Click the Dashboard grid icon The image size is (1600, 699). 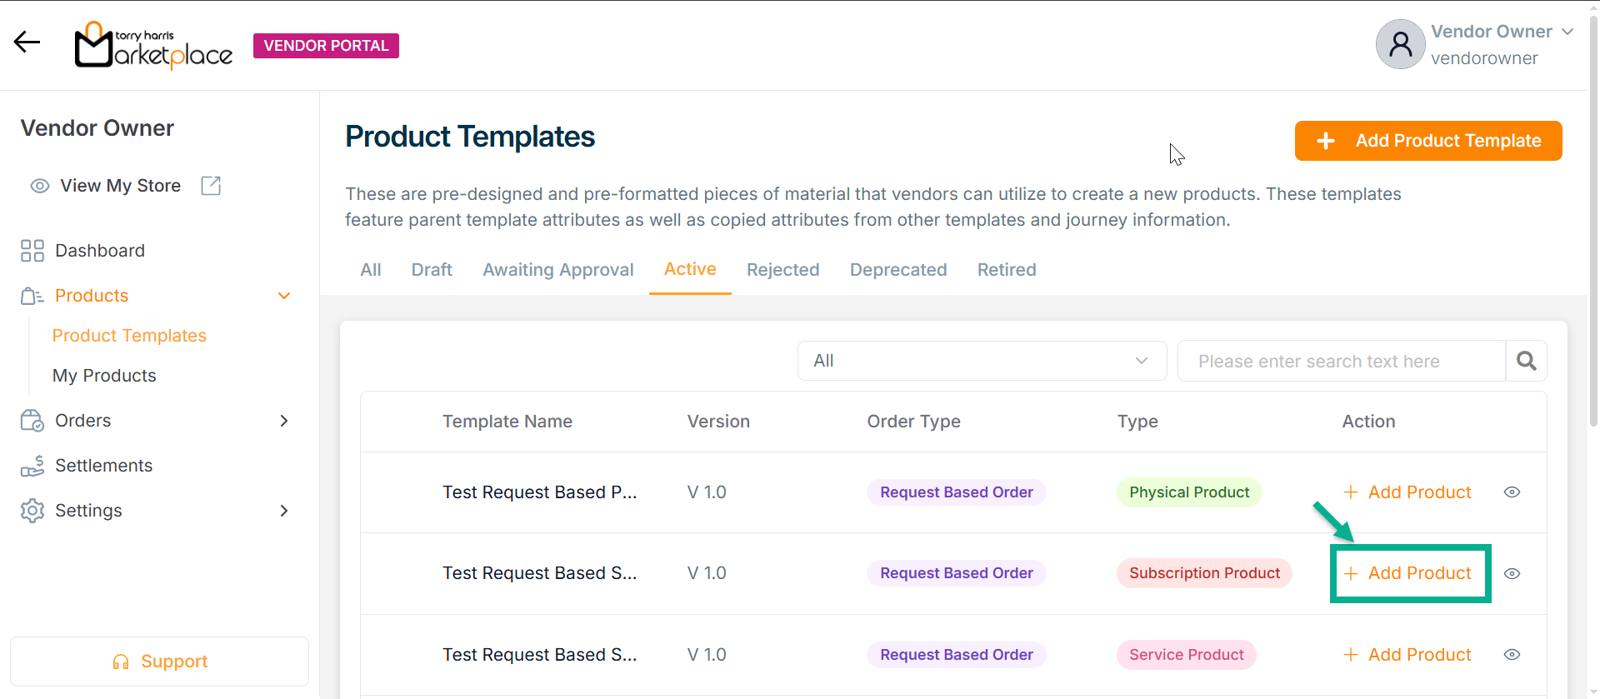point(32,251)
